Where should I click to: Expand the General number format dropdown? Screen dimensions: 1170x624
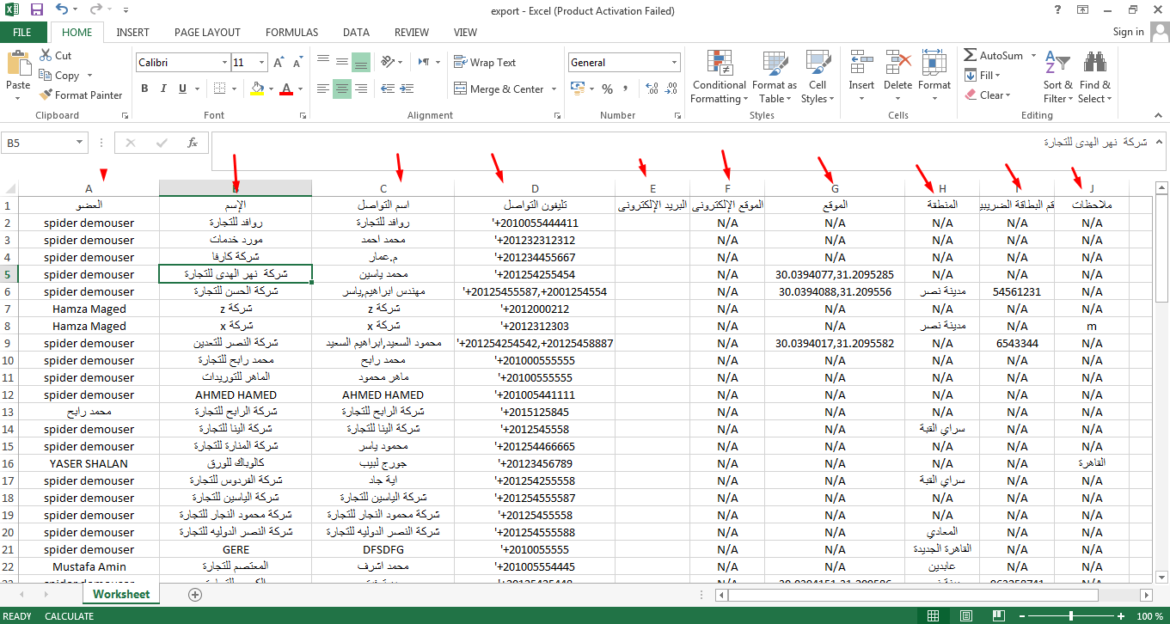[x=675, y=63]
